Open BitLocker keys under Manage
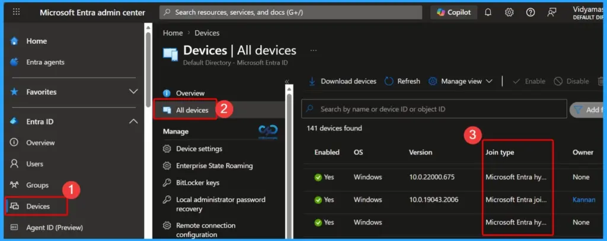The height and width of the screenshot is (241, 607). [x=197, y=182]
